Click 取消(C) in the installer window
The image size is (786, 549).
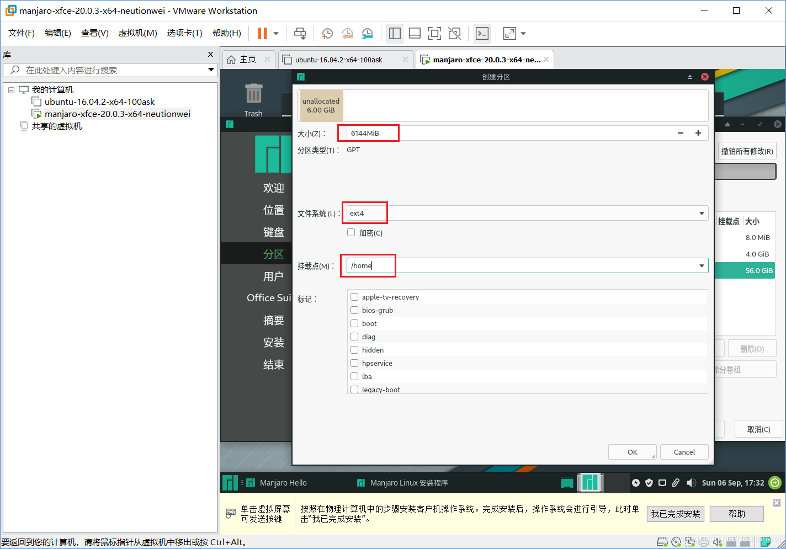pyautogui.click(x=758, y=429)
